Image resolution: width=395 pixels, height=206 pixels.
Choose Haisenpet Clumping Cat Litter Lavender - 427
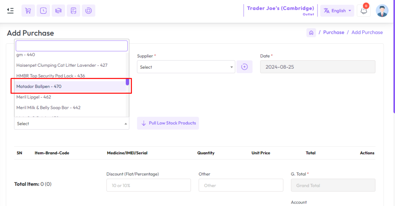point(70,65)
